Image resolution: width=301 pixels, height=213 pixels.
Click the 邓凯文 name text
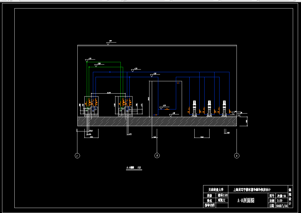click(x=222, y=200)
